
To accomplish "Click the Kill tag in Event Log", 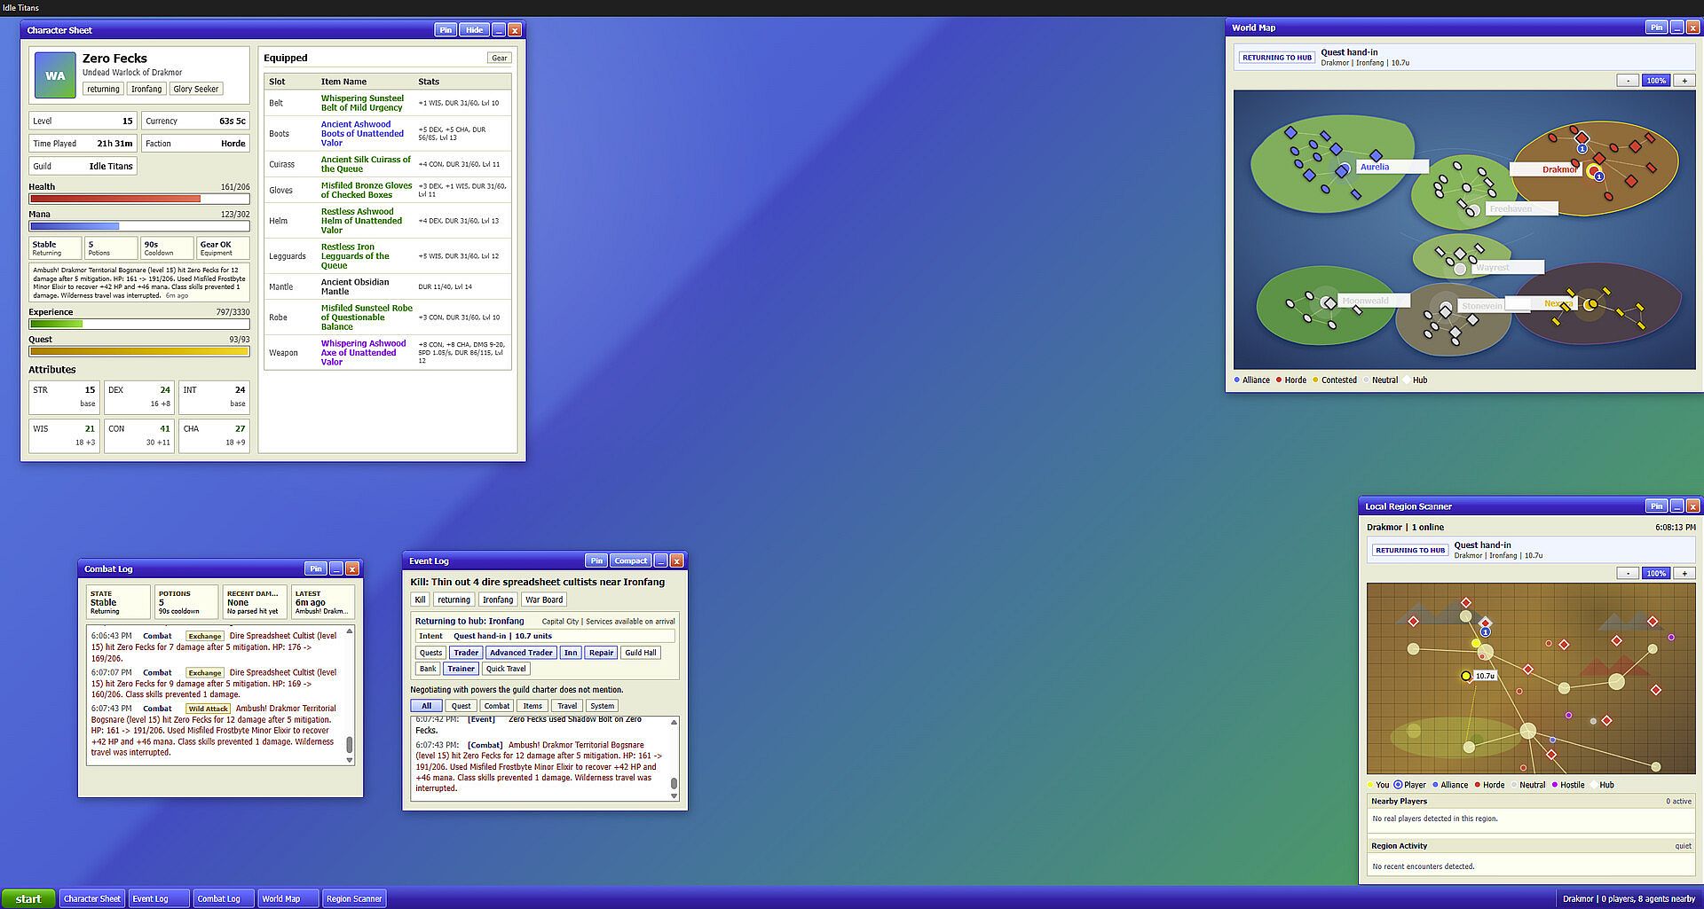I will coord(420,599).
